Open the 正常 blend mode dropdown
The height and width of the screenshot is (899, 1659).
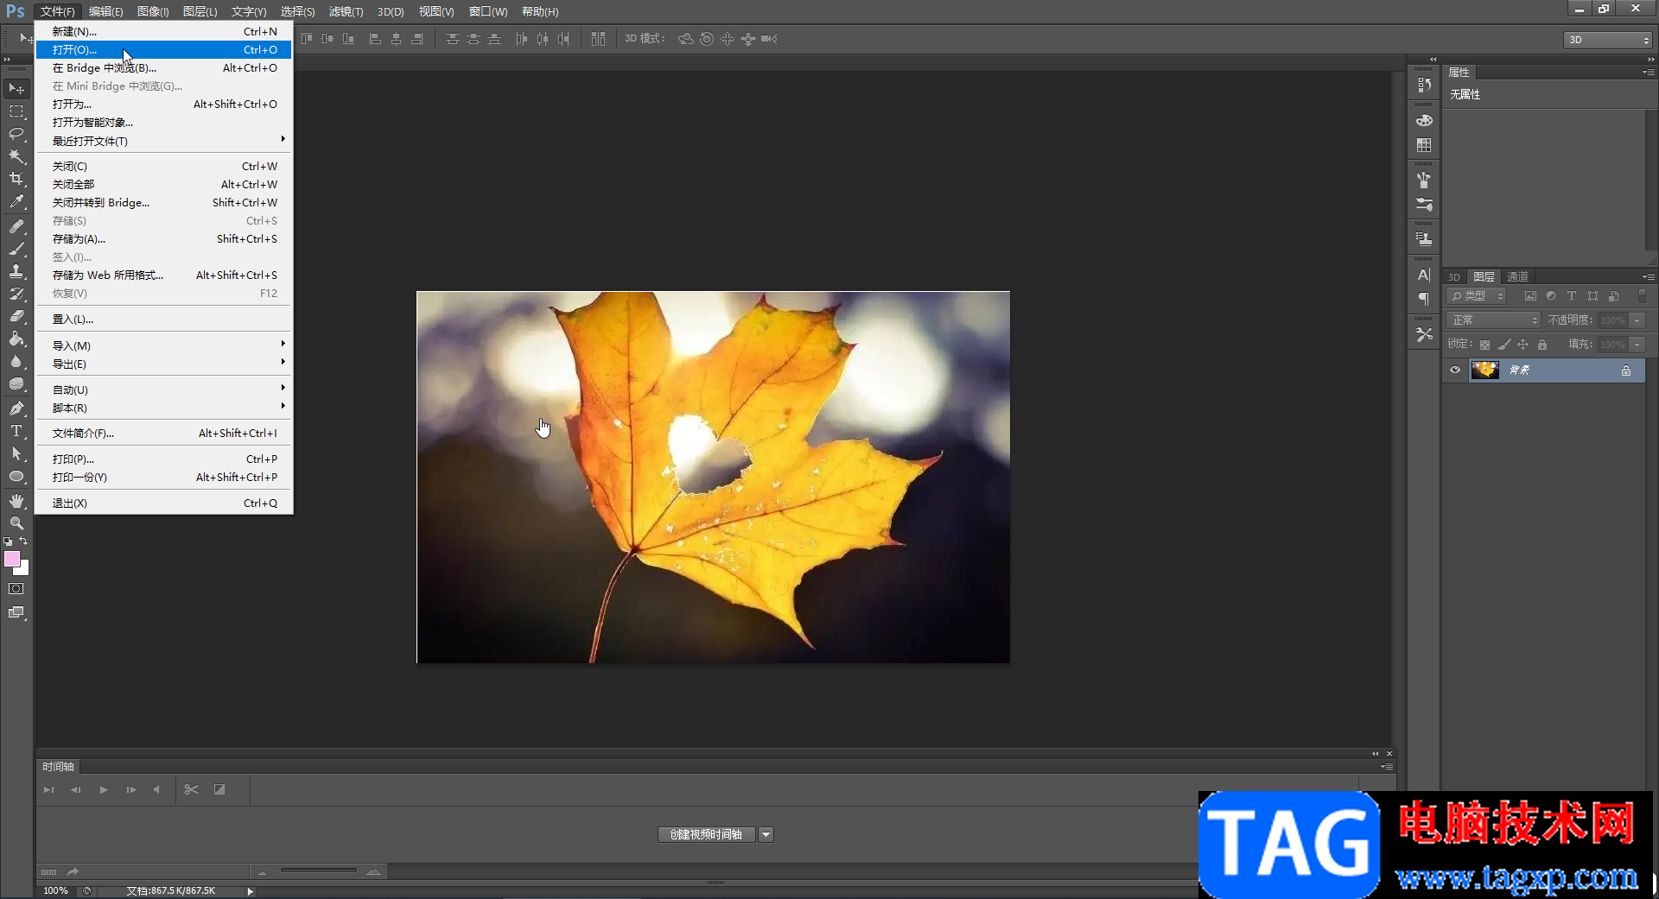1495,320
